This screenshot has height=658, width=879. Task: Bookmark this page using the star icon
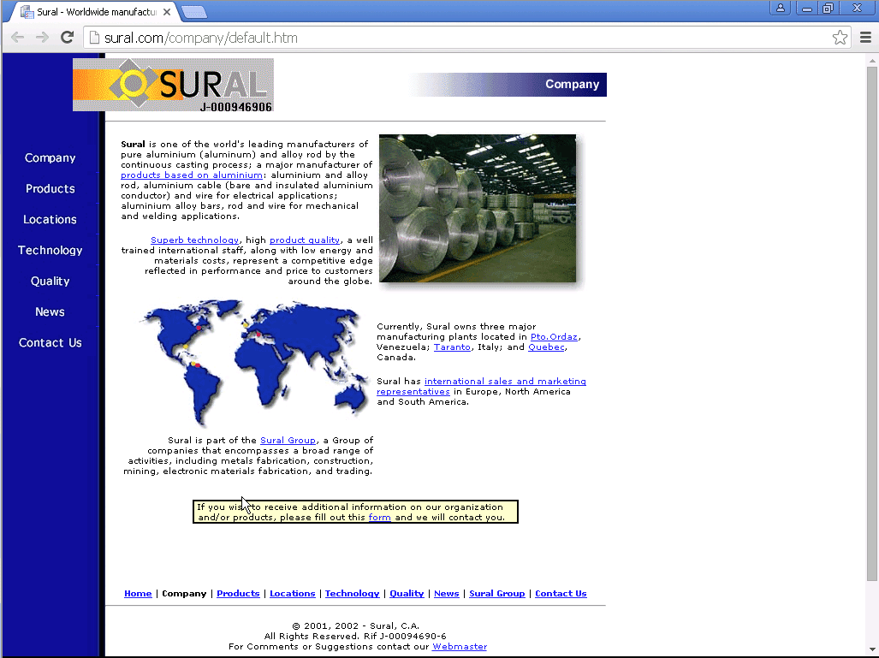pyautogui.click(x=839, y=38)
